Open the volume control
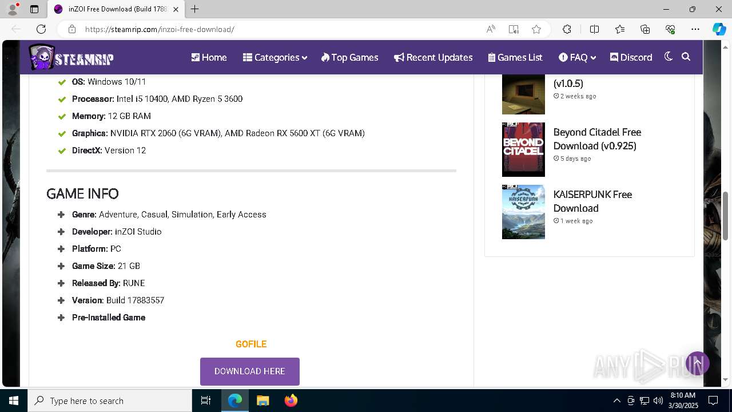The width and height of the screenshot is (732, 412). click(x=658, y=401)
